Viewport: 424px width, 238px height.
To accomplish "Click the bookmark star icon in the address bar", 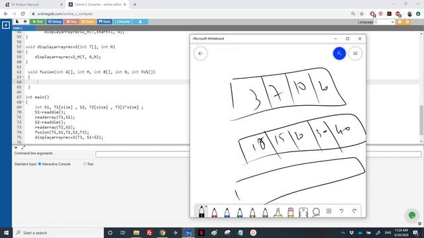I will tap(362, 14).
